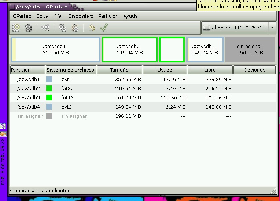Click the Paste partition clipboard icon
The height and width of the screenshot is (201, 280).
75,28
